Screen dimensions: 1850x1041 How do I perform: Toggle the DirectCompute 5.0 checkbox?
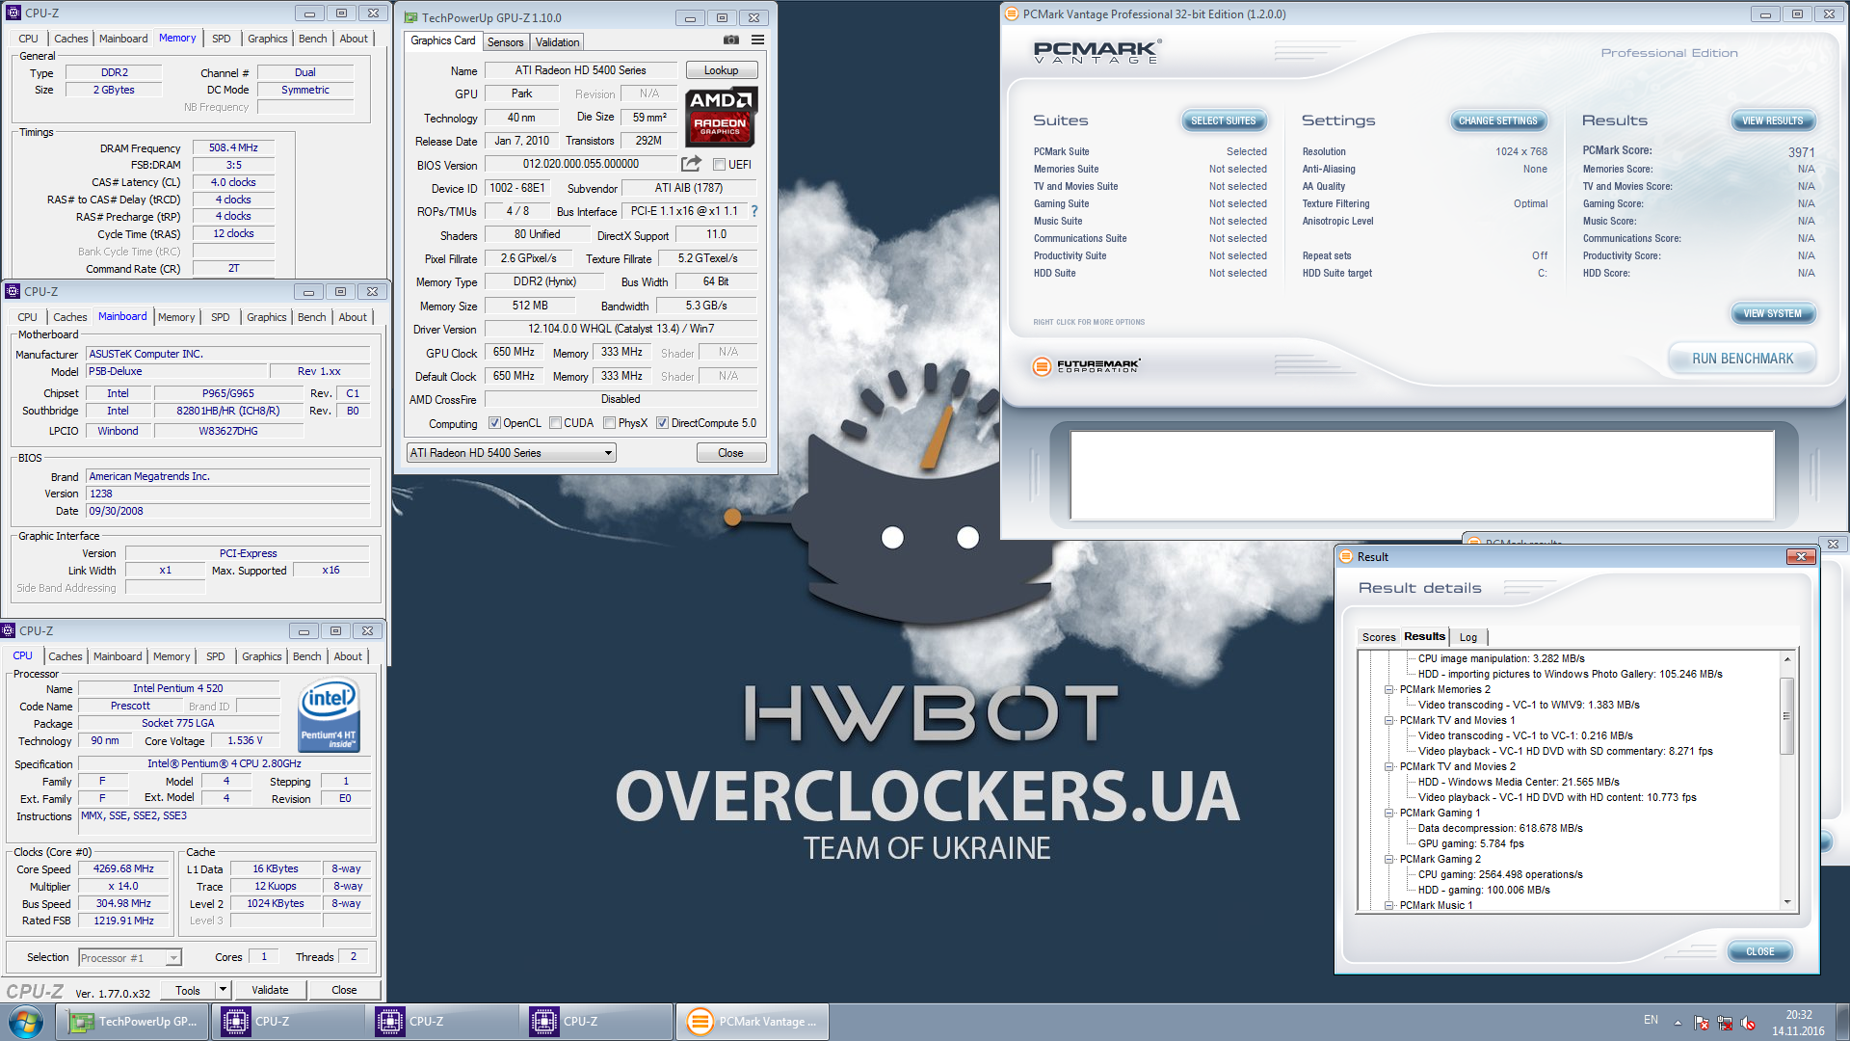[x=662, y=423]
